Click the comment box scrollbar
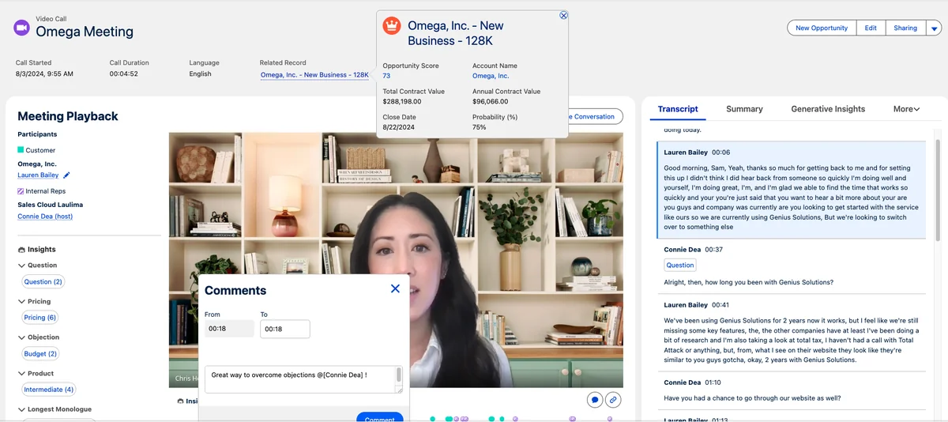The width and height of the screenshot is (948, 422). [x=399, y=375]
